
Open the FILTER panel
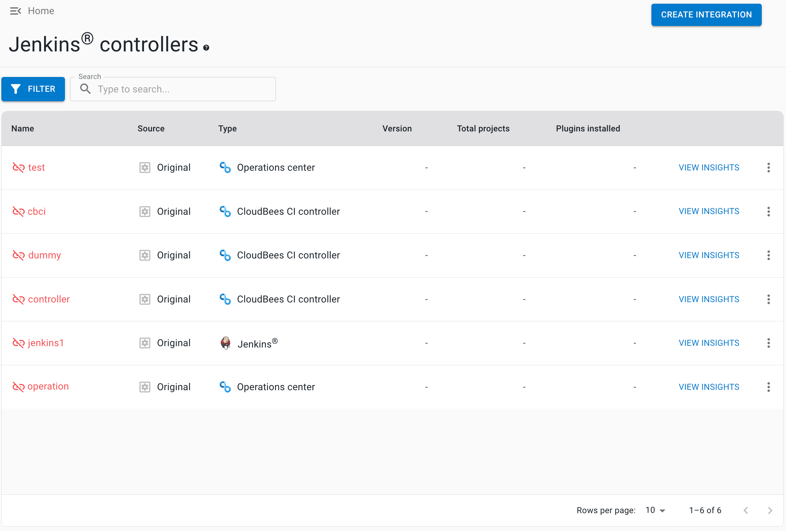[x=33, y=89]
